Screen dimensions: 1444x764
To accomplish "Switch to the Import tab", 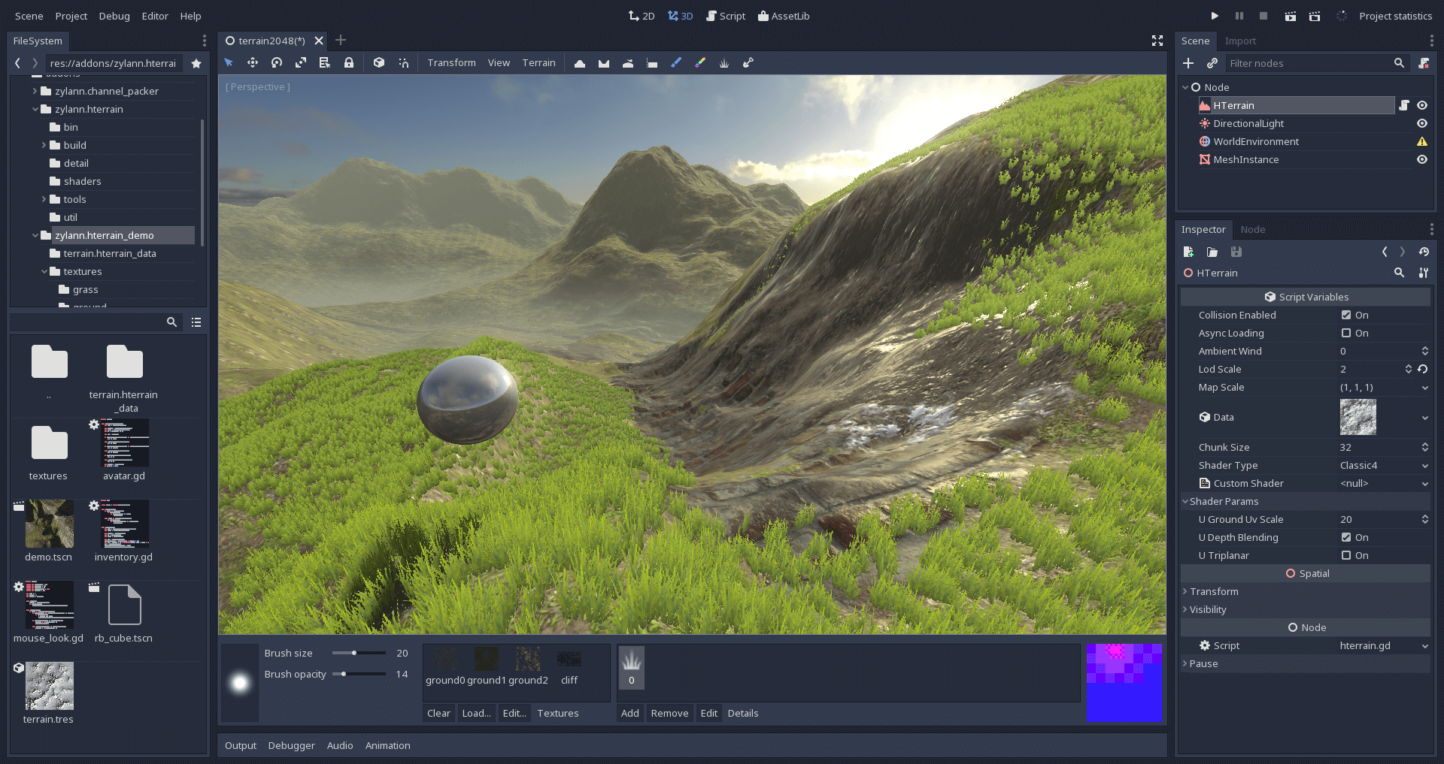I will 1240,41.
